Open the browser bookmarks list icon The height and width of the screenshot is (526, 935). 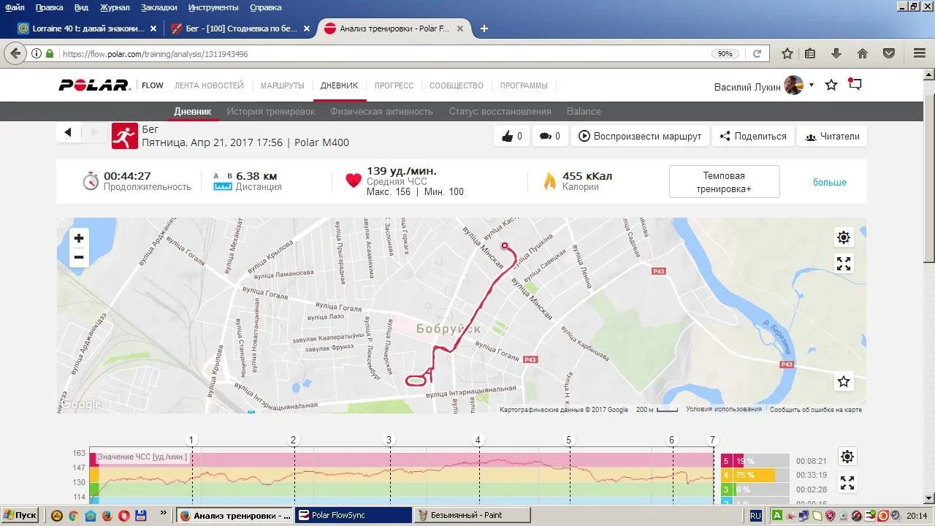coord(810,53)
